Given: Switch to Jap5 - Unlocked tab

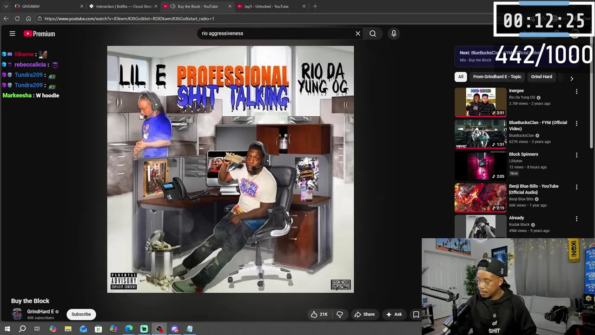Looking at the screenshot, I should click(x=266, y=6).
